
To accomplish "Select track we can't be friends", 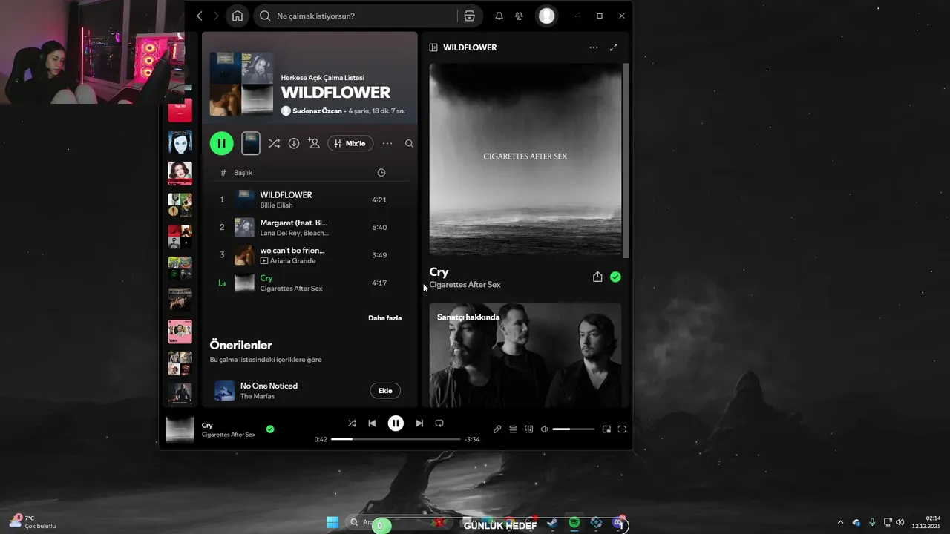I will point(310,255).
